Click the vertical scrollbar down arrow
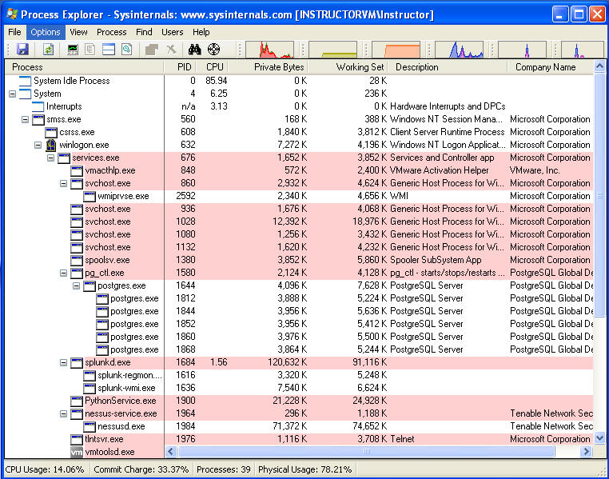Image resolution: width=609 pixels, height=479 pixels. click(599, 438)
